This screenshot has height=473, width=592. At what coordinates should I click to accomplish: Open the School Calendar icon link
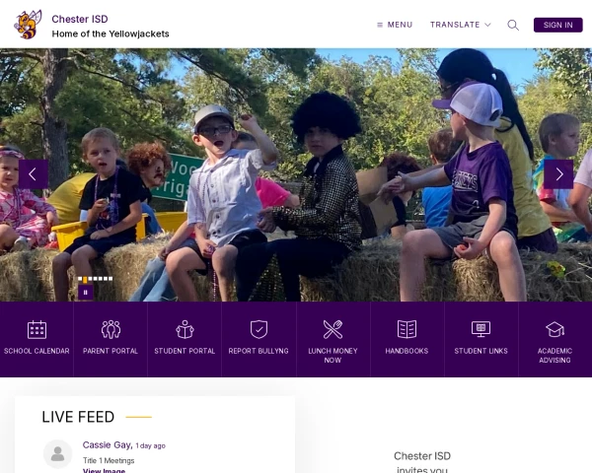tap(37, 330)
